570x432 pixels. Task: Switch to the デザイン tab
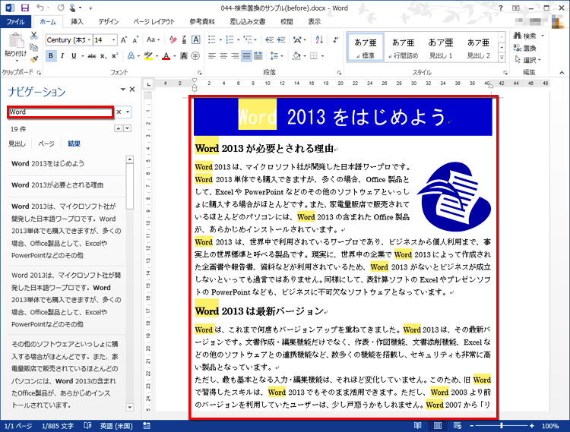click(109, 22)
